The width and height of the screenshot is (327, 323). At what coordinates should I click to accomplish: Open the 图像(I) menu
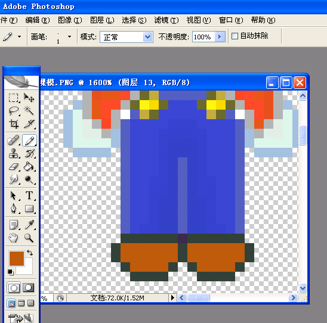click(x=70, y=20)
